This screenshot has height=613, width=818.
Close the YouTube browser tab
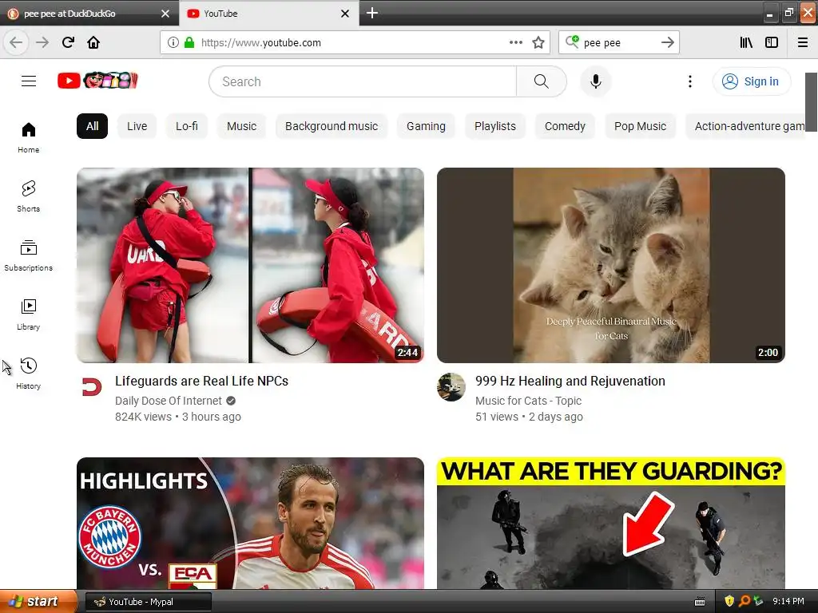(345, 14)
